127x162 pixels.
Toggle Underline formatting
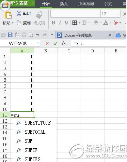point(67,23)
